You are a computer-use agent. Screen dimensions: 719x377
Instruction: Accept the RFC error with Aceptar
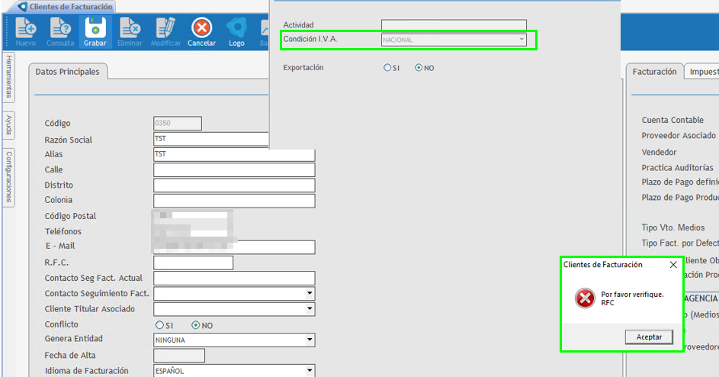coord(649,337)
